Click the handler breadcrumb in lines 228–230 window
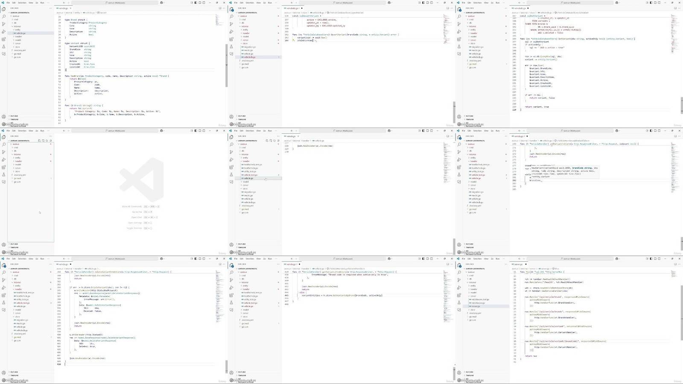The image size is (683, 384). tap(306, 141)
